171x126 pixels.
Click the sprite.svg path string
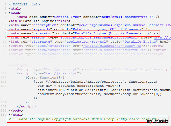point(85,82)
